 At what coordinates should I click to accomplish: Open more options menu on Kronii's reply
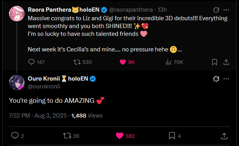[226, 79]
